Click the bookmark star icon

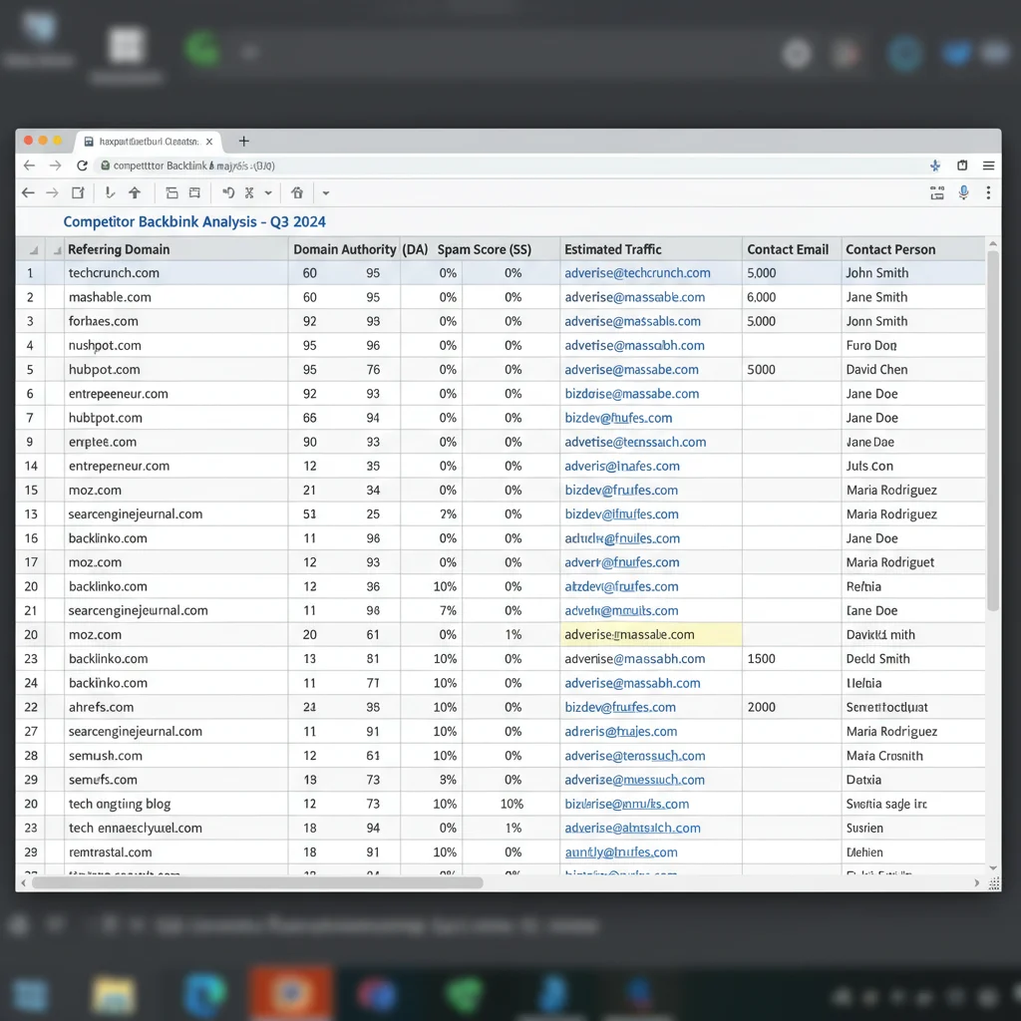[x=935, y=166]
